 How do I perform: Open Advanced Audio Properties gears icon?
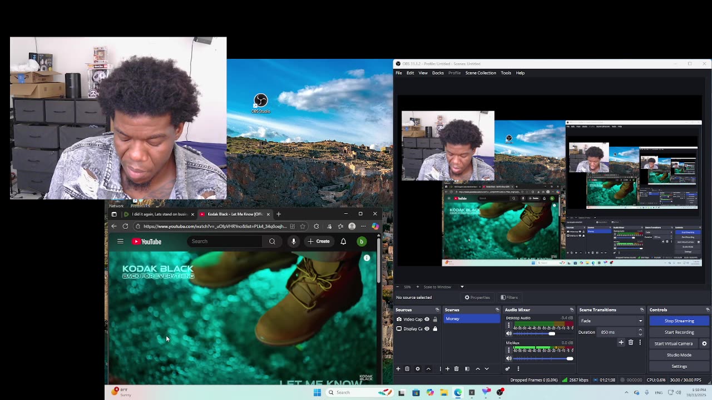[507, 369]
